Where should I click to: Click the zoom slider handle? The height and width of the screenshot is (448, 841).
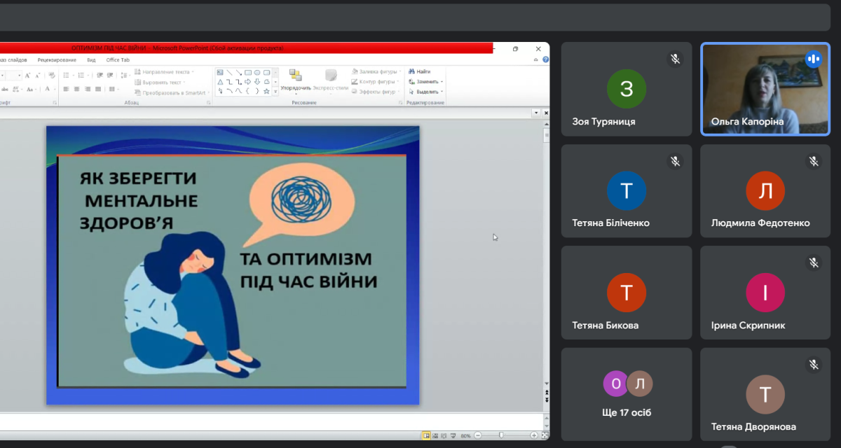[x=500, y=435]
